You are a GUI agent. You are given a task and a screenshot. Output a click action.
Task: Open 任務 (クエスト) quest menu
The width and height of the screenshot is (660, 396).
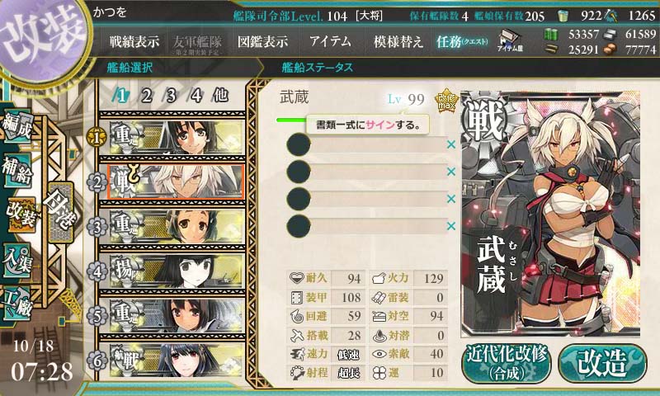point(462,41)
